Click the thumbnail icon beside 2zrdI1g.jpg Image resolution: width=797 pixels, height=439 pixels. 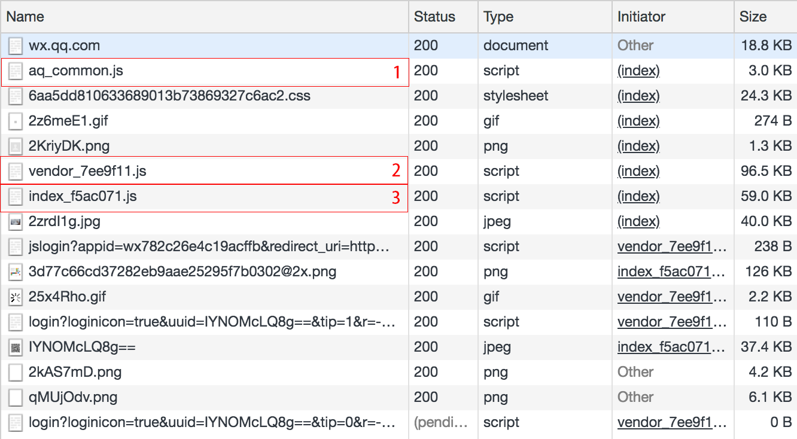click(16, 222)
